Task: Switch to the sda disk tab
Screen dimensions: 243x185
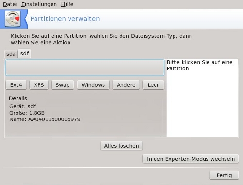Action: (11, 54)
